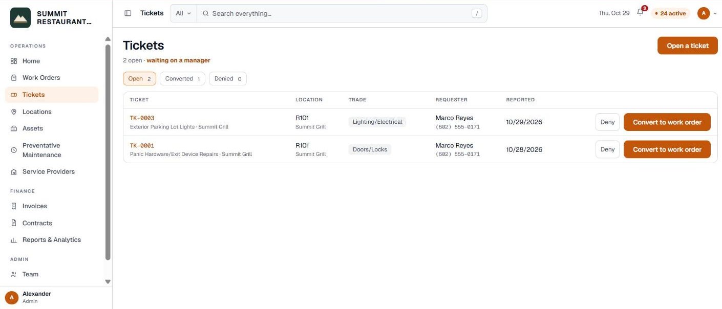This screenshot has height=309, width=722.
Task: Click the waiting on a manager text
Action: [x=178, y=60]
